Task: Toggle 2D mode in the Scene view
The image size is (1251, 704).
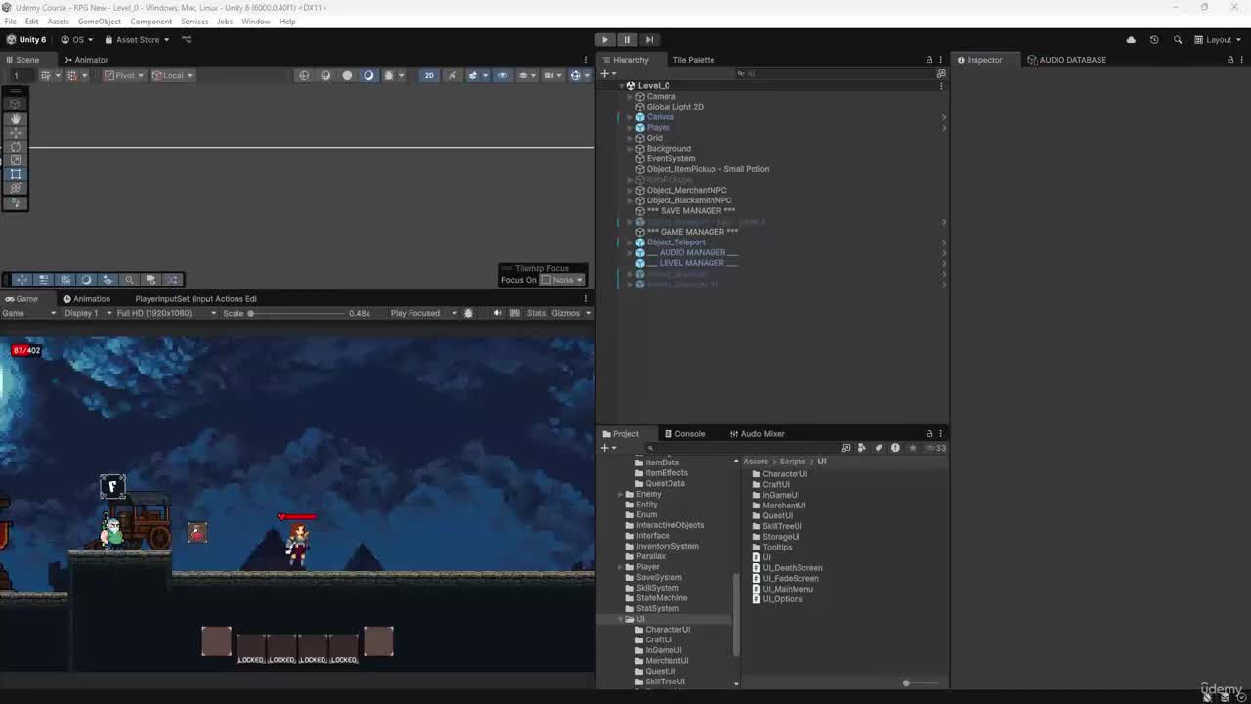Action: pos(429,75)
